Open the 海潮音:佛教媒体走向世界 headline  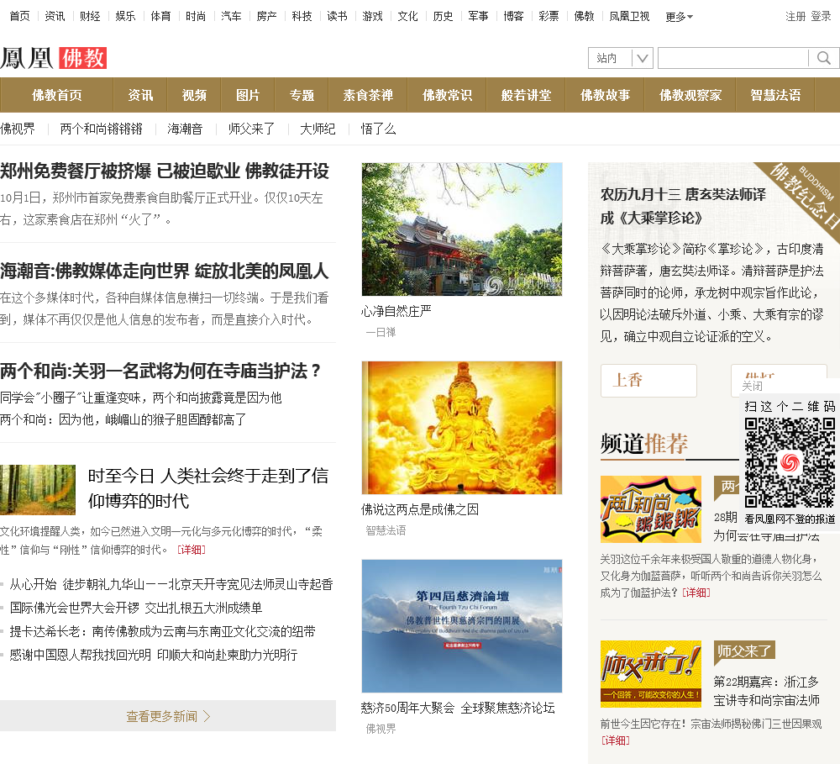point(165,271)
